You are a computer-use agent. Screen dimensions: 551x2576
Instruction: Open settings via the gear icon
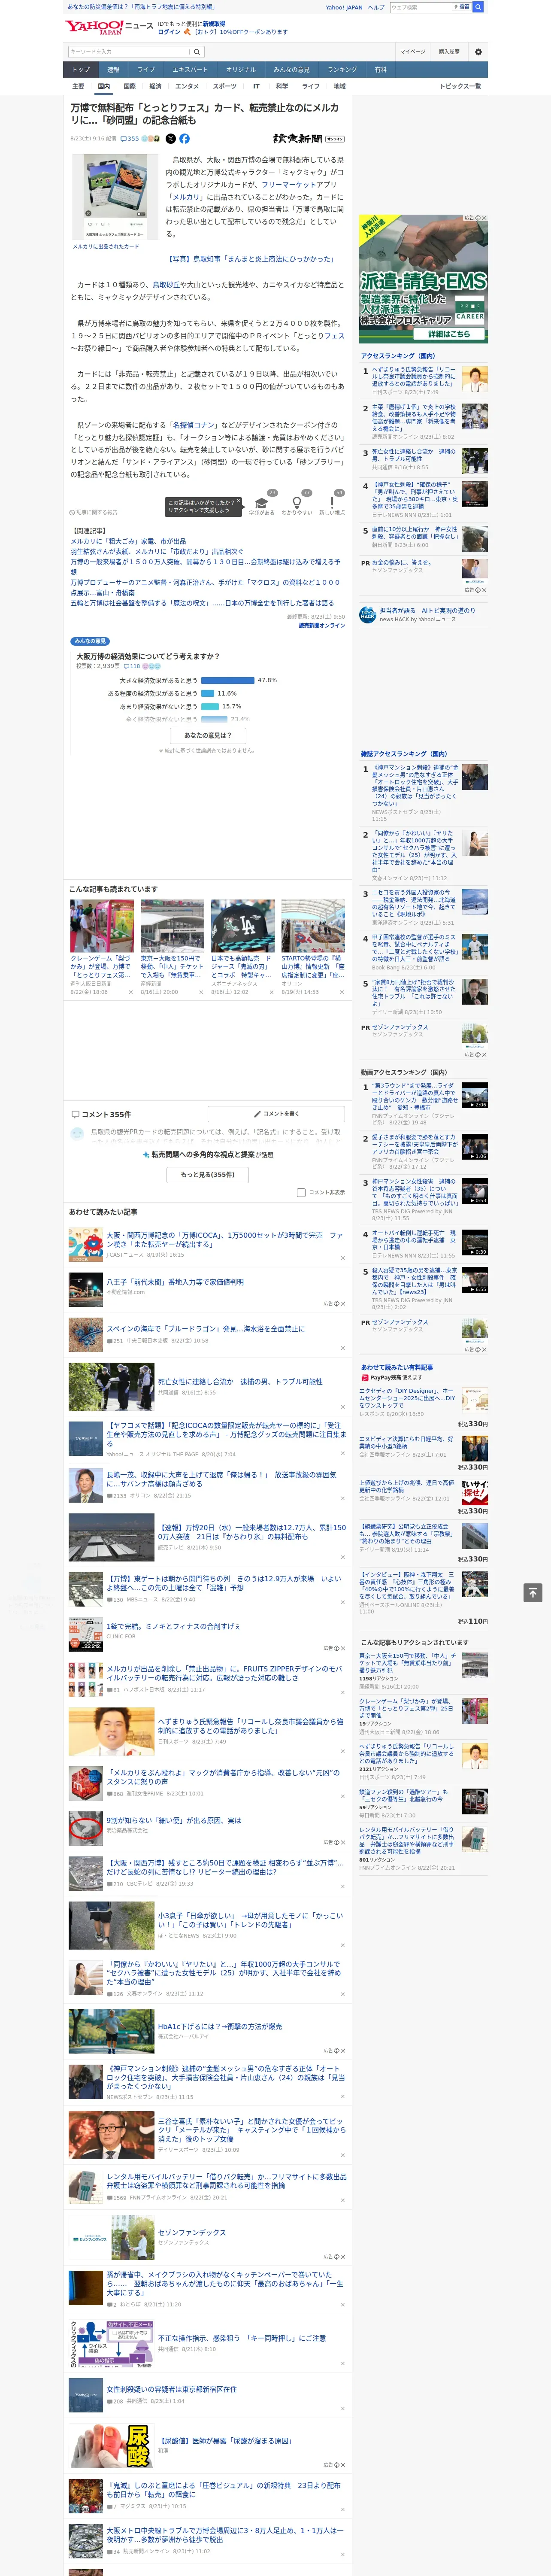(477, 52)
